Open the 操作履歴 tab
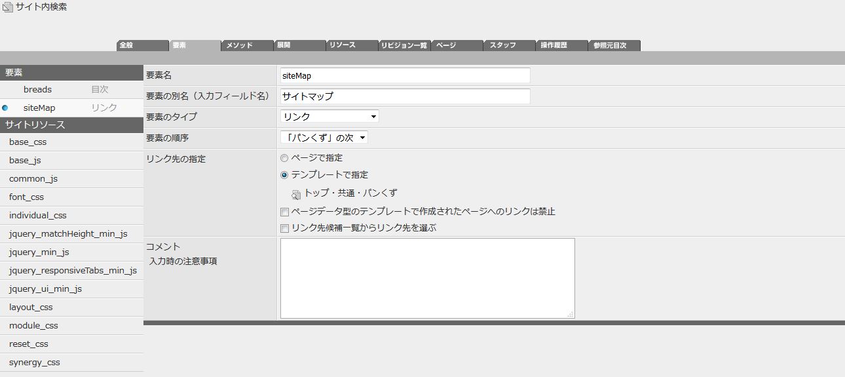Image resolution: width=845 pixels, height=377 pixels. coord(561,45)
